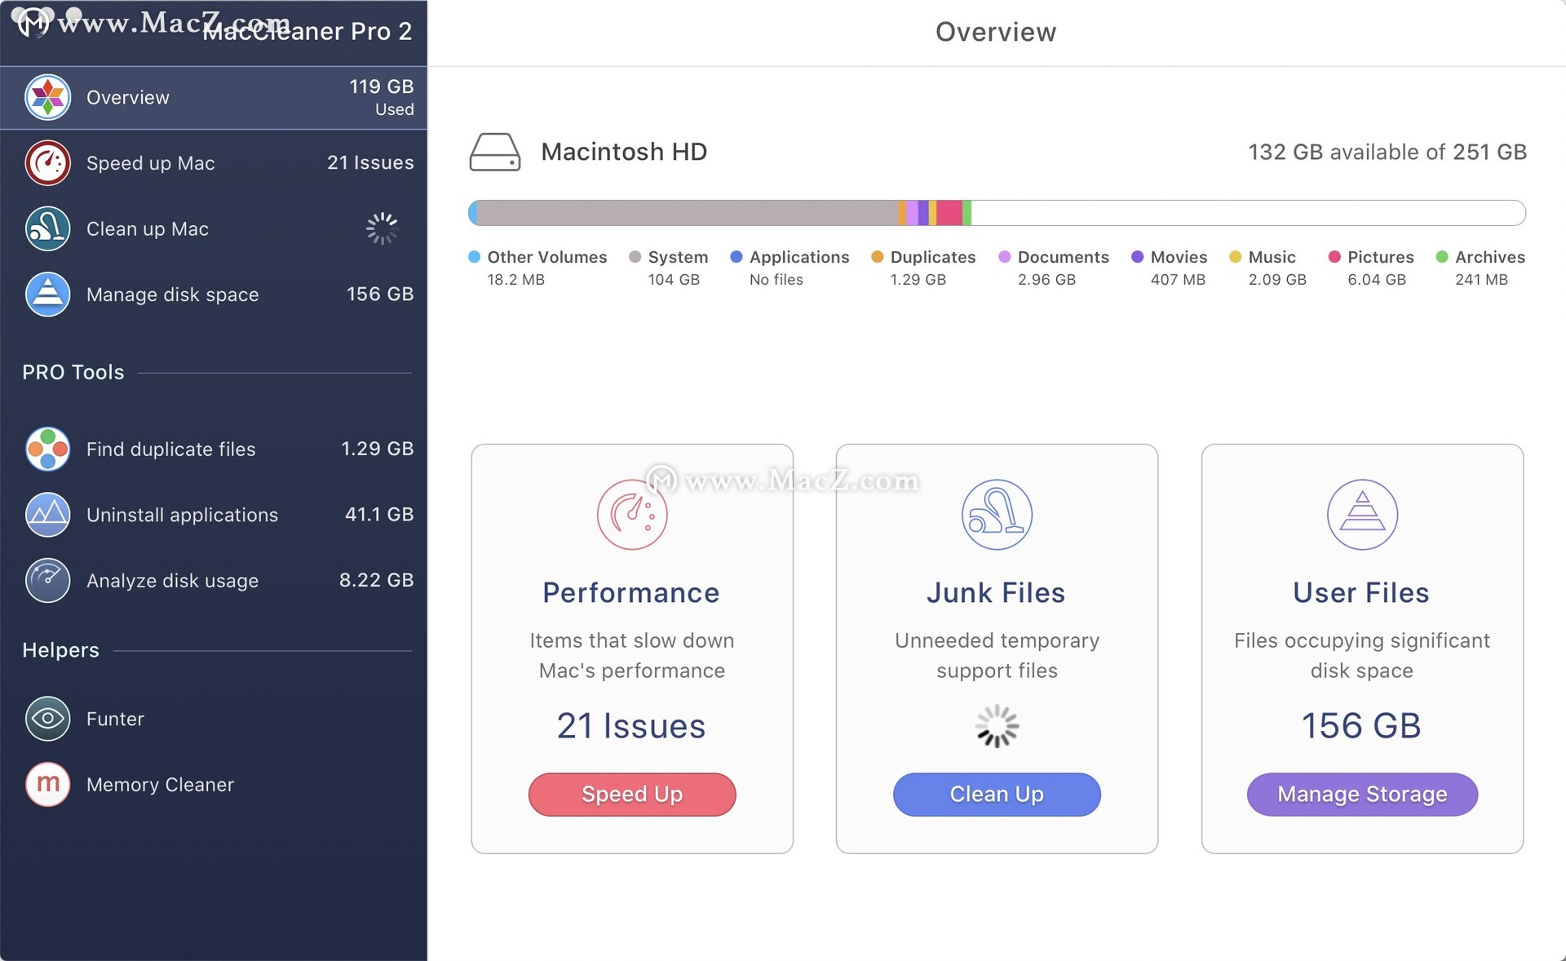Image resolution: width=1566 pixels, height=961 pixels.
Task: Click the Other Volumes blue legend dot
Action: pos(474,256)
